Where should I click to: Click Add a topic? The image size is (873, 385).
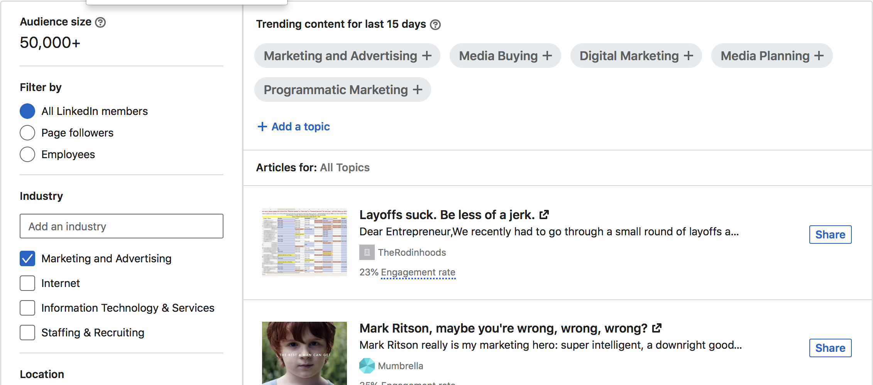coord(293,127)
